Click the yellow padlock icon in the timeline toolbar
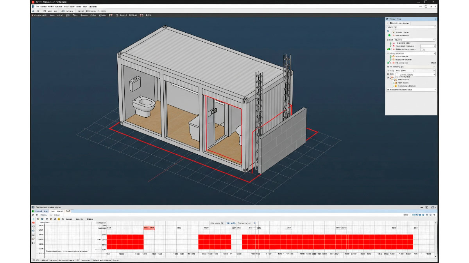 click(59, 219)
